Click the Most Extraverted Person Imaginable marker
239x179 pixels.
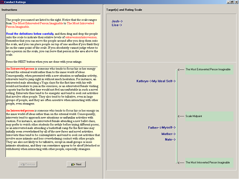pos(208,69)
